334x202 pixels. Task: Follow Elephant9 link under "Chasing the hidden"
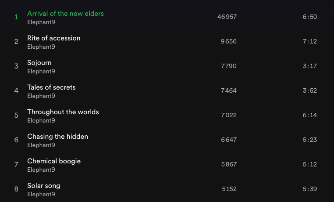(x=41, y=145)
